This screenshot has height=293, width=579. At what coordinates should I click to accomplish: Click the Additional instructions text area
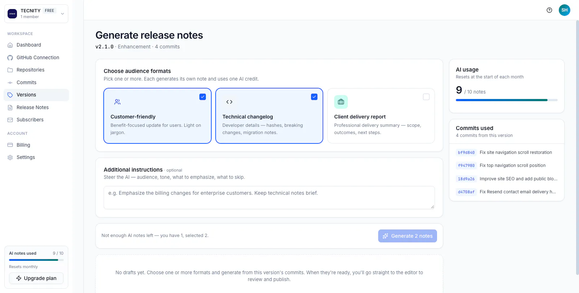(x=269, y=198)
